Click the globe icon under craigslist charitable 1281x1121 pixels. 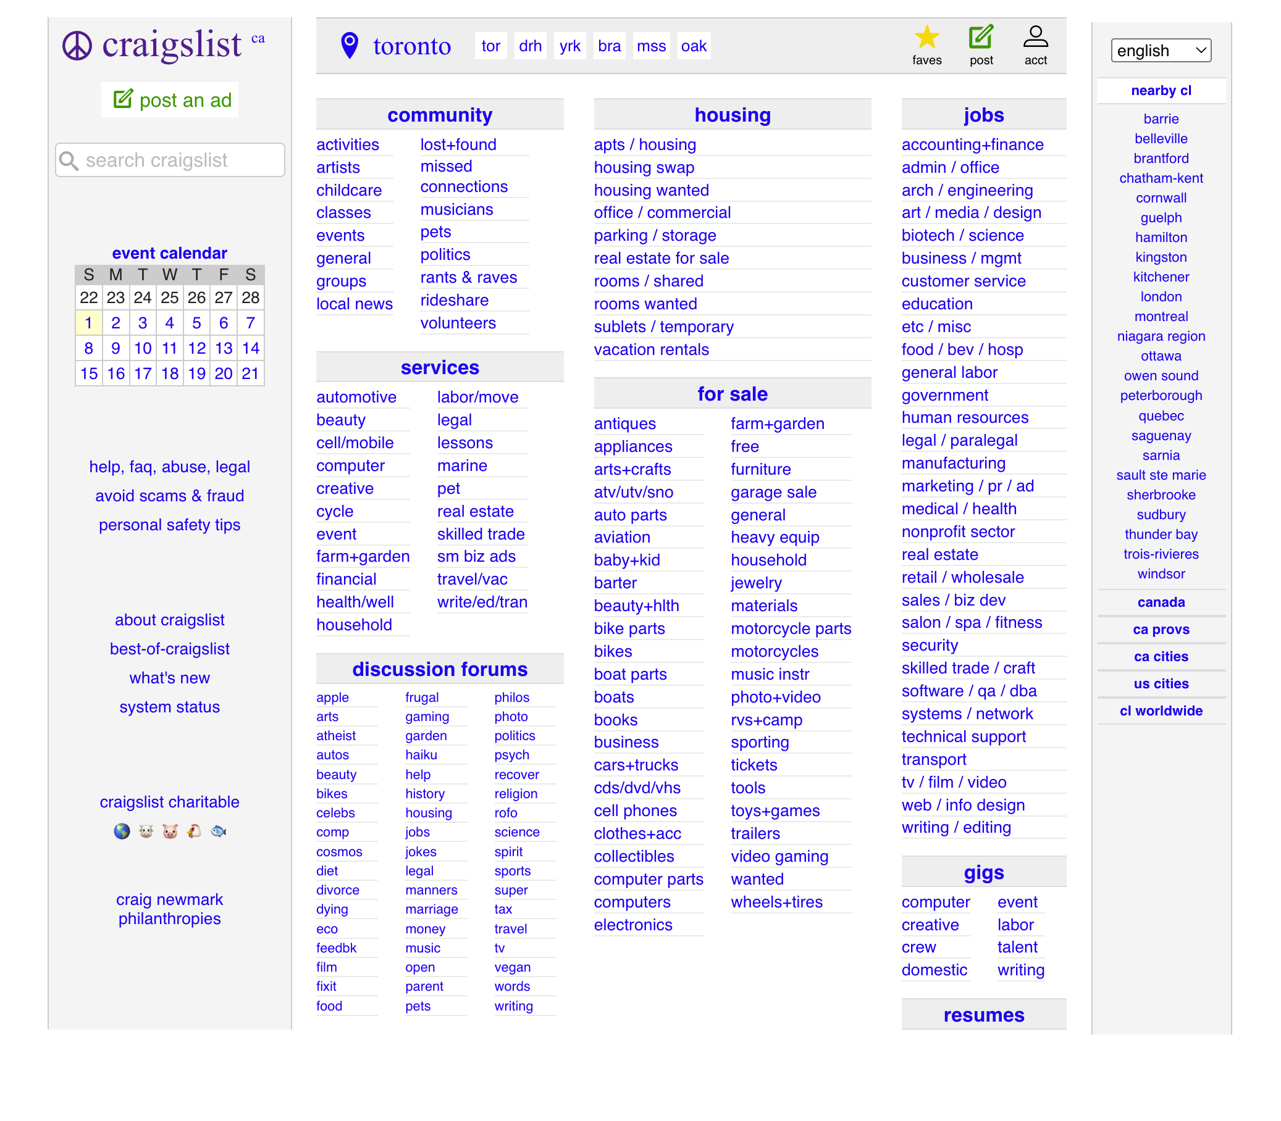[x=122, y=831]
